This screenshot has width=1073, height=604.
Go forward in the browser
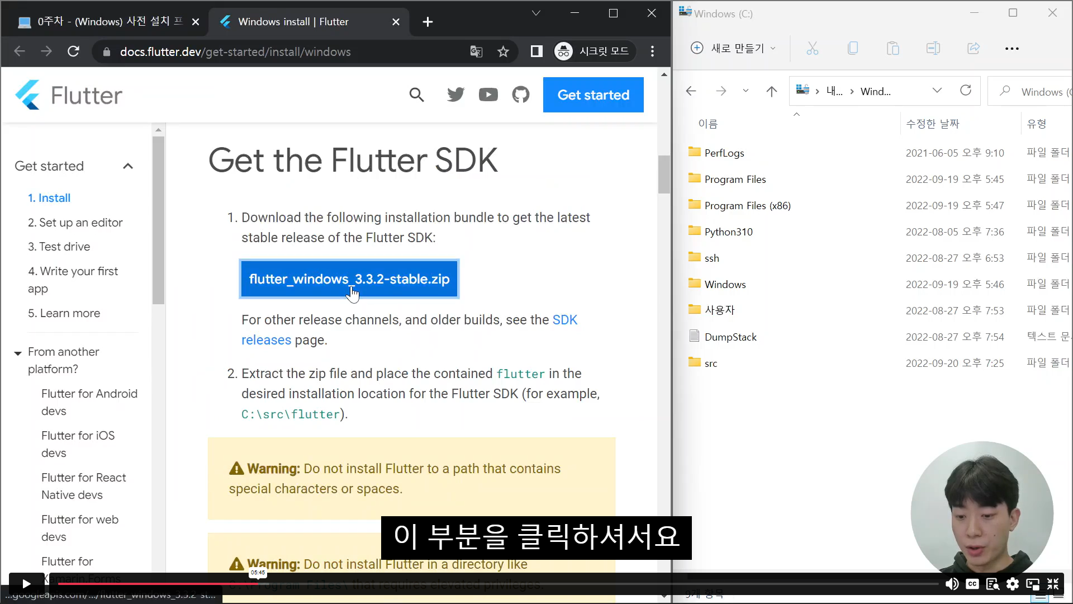tap(46, 51)
